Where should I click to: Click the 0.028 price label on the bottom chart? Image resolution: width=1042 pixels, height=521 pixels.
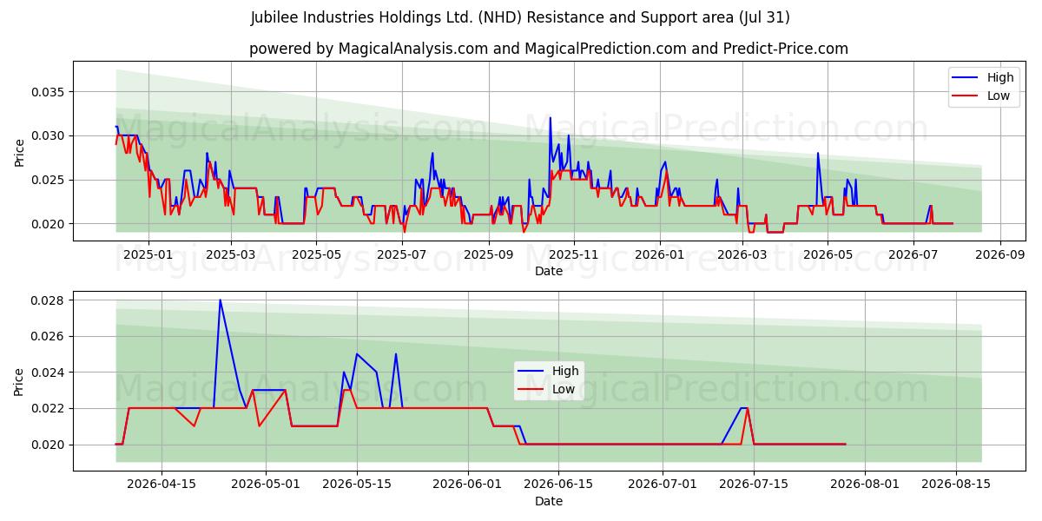pos(49,300)
